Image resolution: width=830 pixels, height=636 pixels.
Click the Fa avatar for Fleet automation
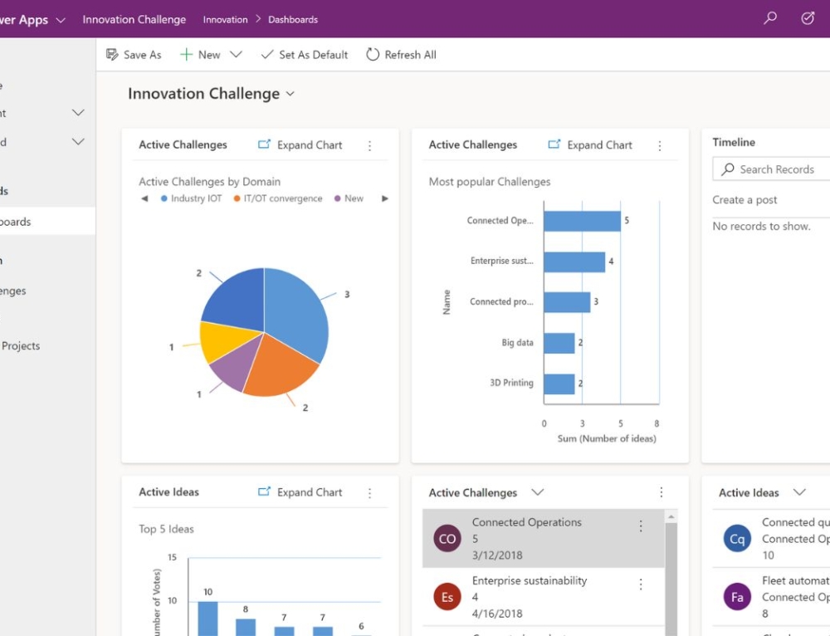[736, 596]
